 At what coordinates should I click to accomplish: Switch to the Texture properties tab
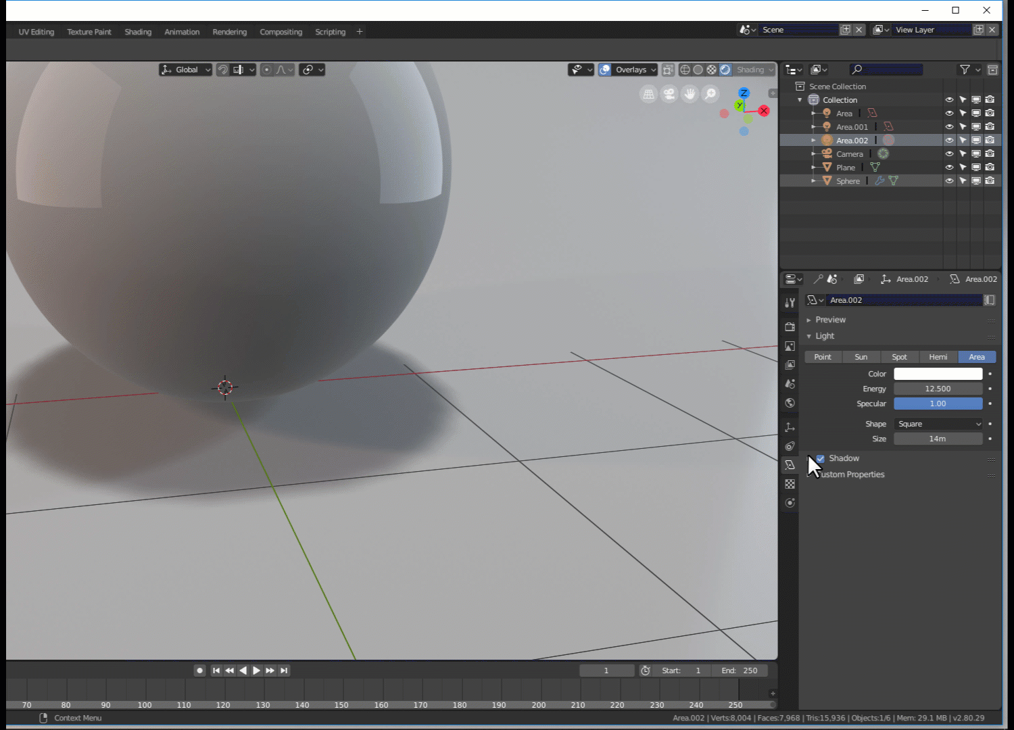click(790, 483)
